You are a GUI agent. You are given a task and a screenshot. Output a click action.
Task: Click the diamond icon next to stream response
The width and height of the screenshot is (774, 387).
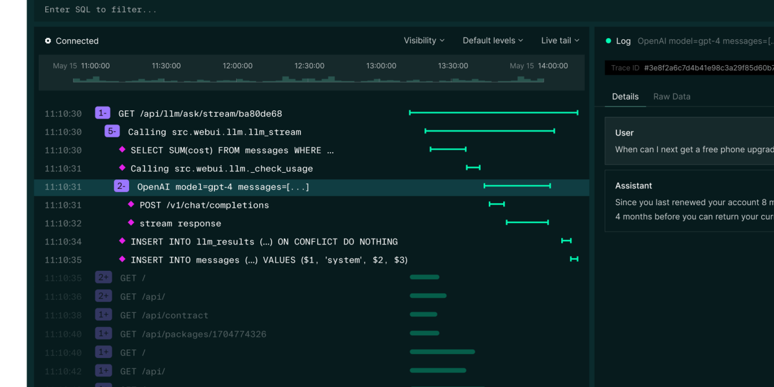132,223
